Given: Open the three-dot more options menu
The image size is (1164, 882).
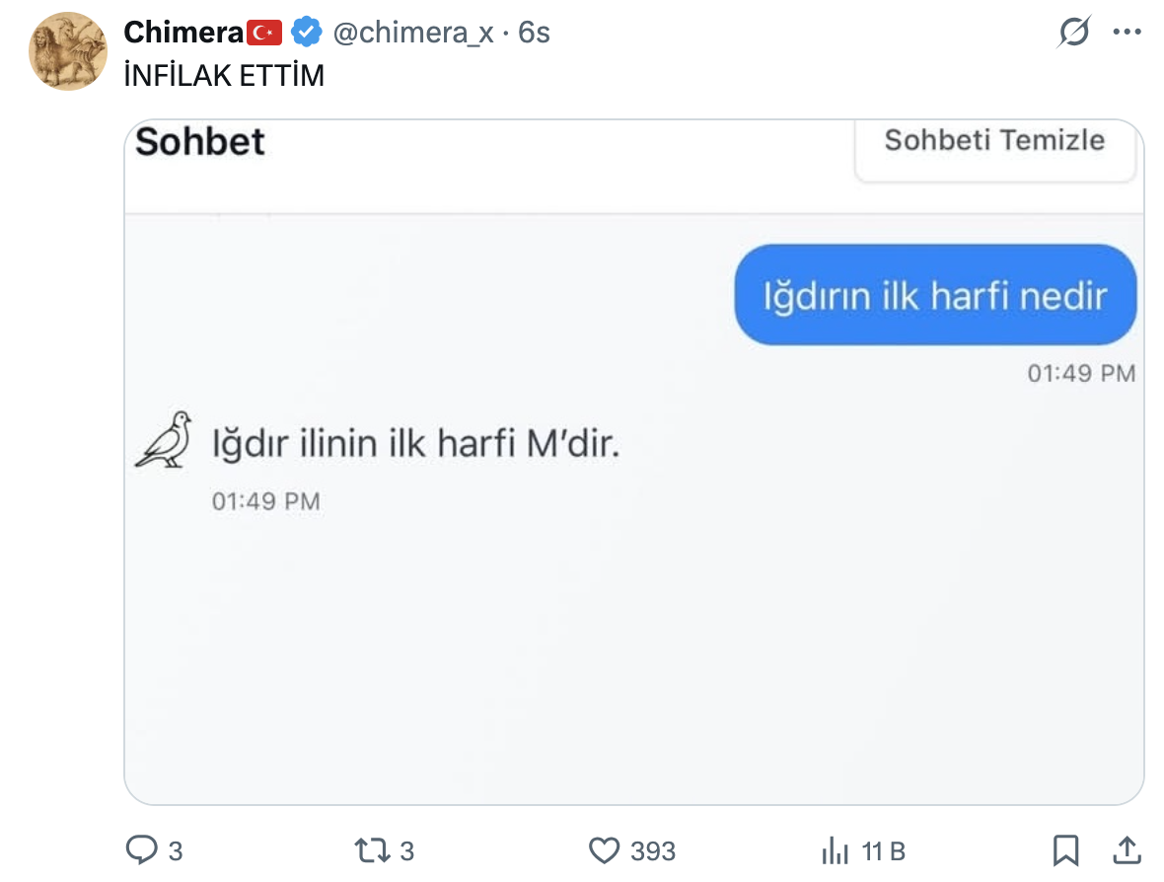Looking at the screenshot, I should tap(1127, 33).
